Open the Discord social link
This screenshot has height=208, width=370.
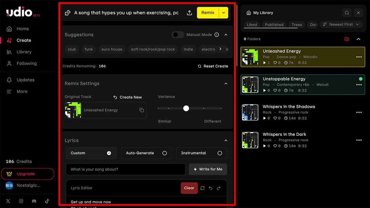tap(34, 201)
